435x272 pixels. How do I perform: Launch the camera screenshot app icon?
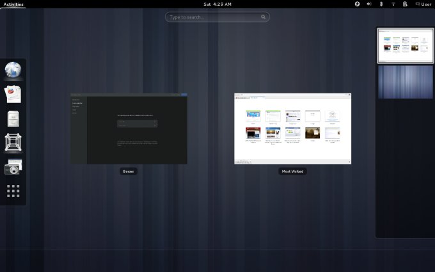[x=13, y=166]
